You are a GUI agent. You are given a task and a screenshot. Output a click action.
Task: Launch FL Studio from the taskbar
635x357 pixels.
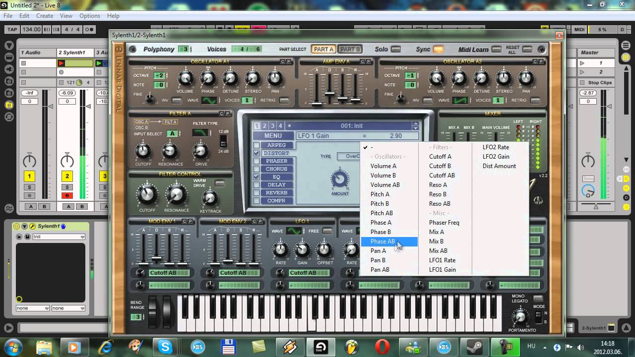click(x=352, y=347)
